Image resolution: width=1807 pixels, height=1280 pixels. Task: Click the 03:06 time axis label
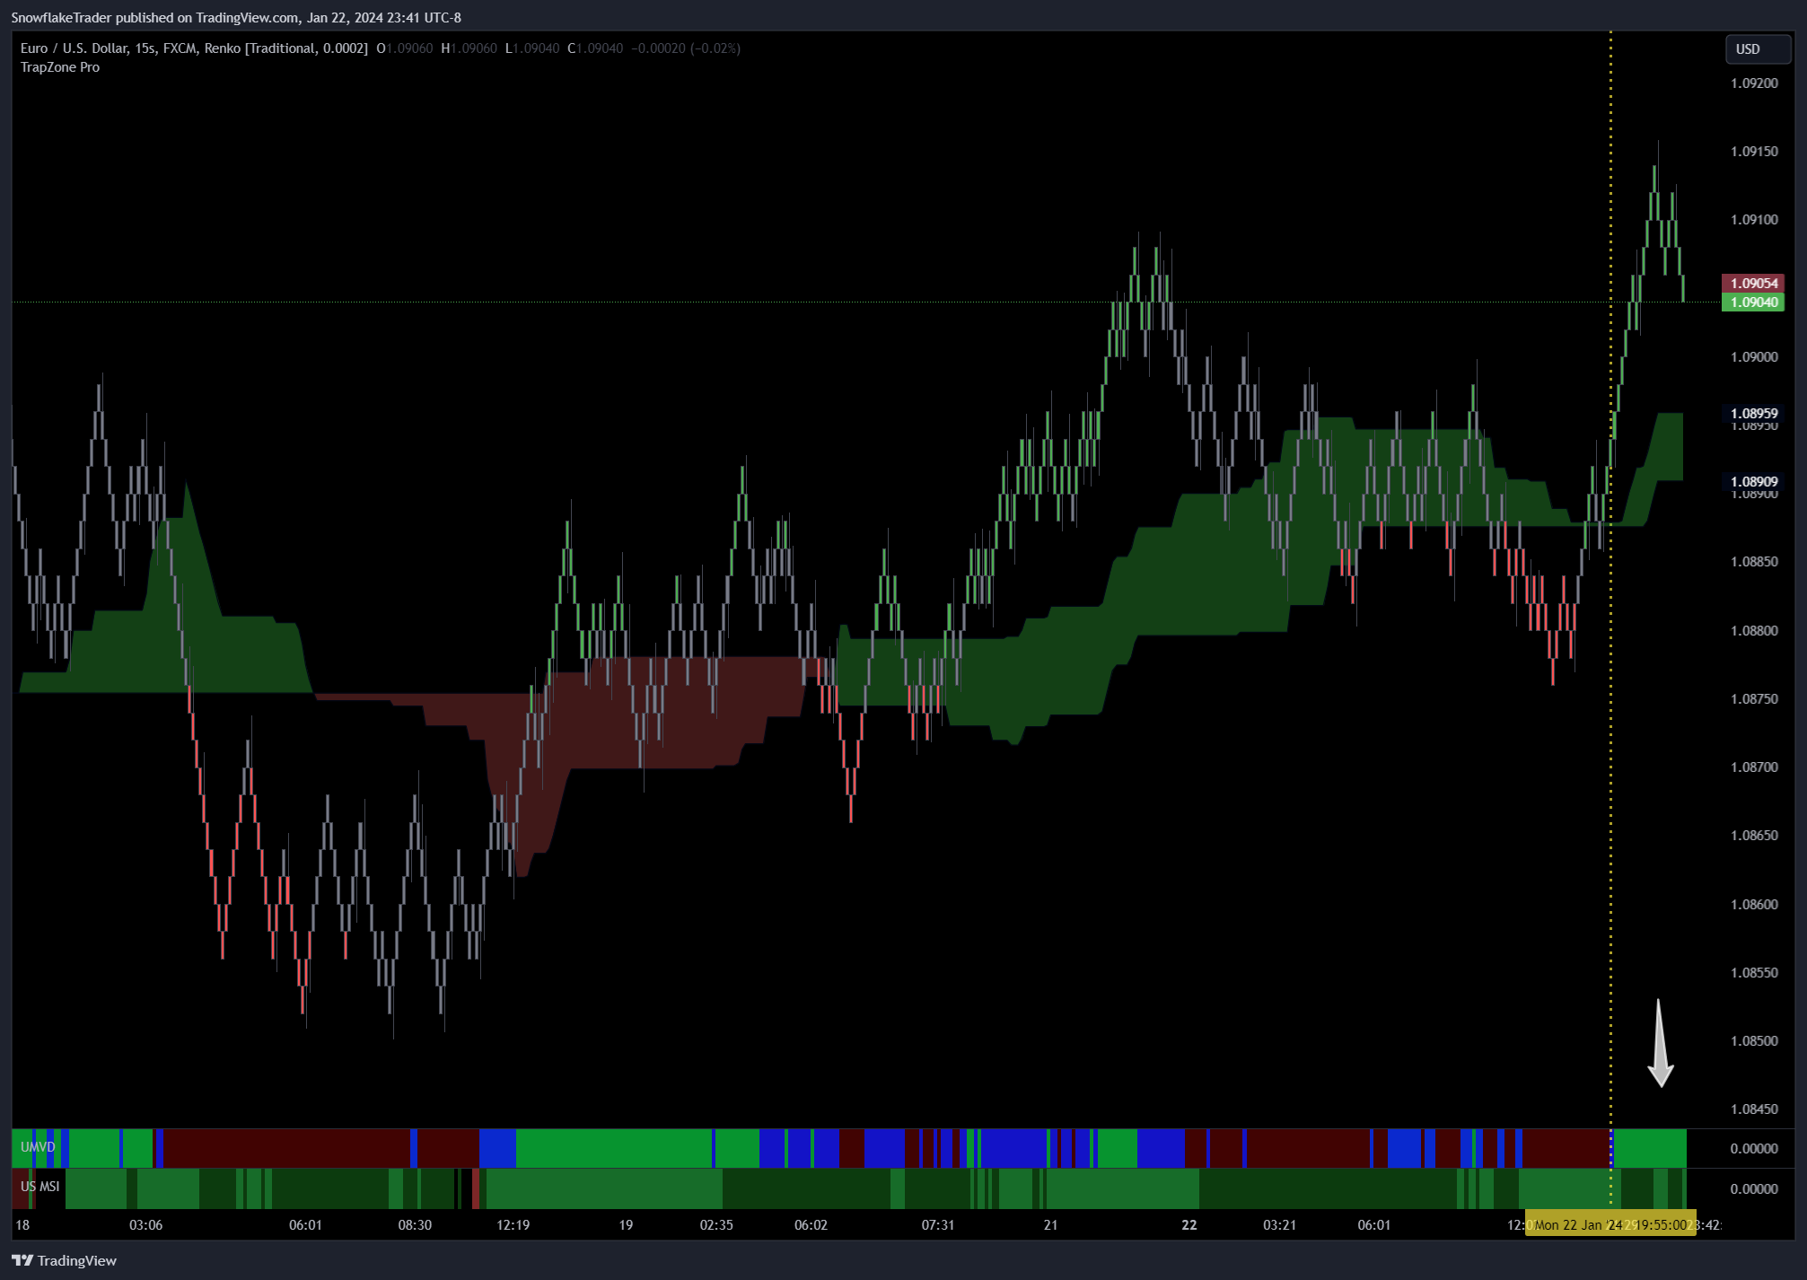(x=145, y=1225)
